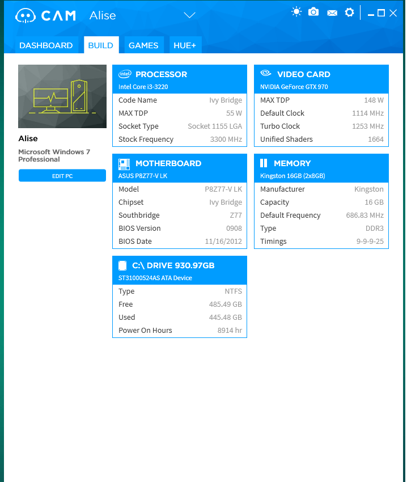Click the 686.83 MHz default frequency value
Viewport: 407px width, 482px height.
coord(365,215)
